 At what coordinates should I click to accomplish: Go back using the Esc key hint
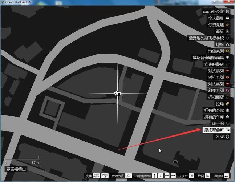pyautogui.click(x=207, y=175)
